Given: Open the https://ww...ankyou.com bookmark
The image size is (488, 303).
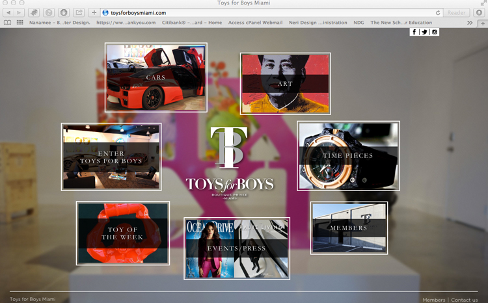Looking at the screenshot, I should tap(126, 22).
